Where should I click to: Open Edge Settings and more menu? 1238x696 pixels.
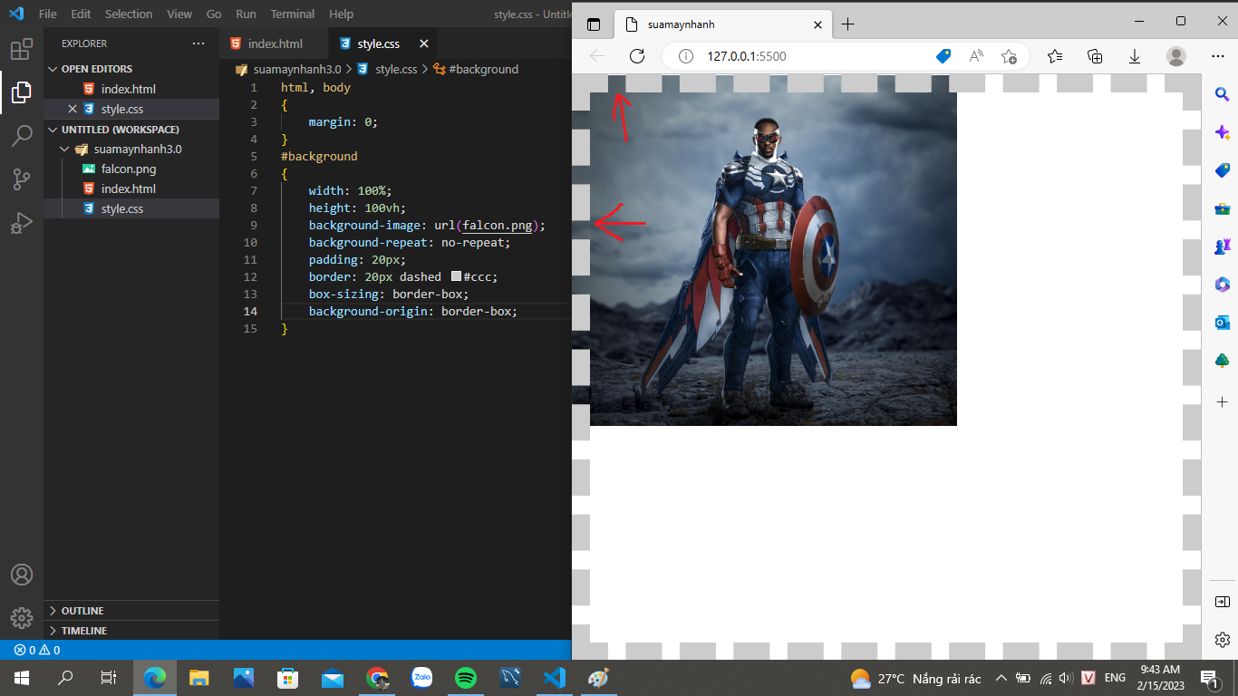(x=1218, y=56)
